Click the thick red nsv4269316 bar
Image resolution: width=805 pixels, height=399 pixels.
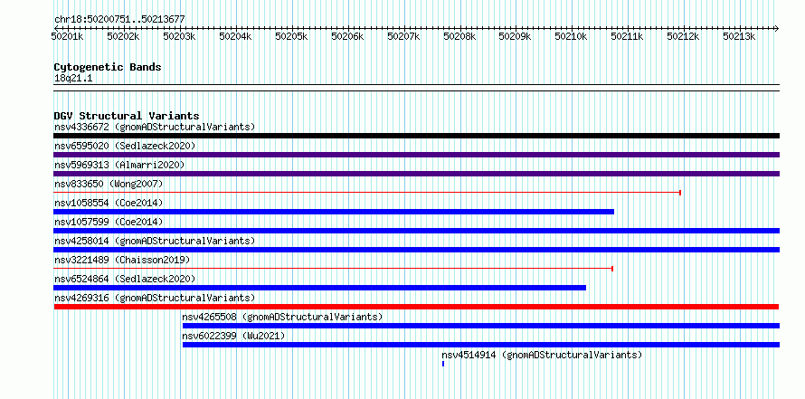[416, 307]
